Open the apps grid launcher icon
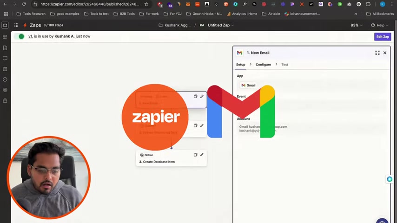The image size is (397, 223). (16, 25)
